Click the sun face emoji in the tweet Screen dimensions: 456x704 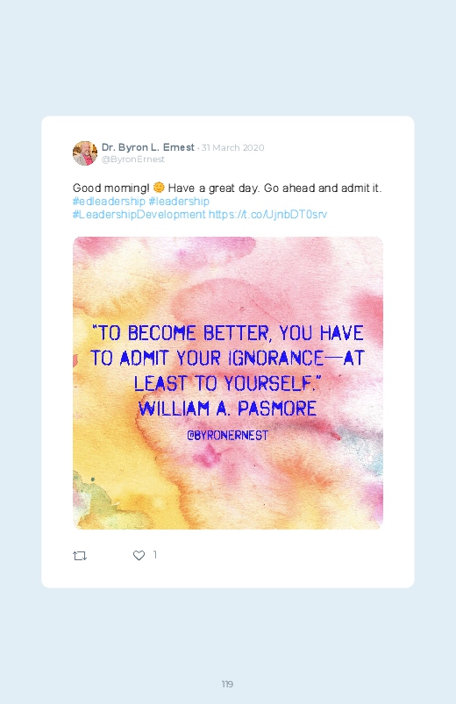[x=159, y=188]
